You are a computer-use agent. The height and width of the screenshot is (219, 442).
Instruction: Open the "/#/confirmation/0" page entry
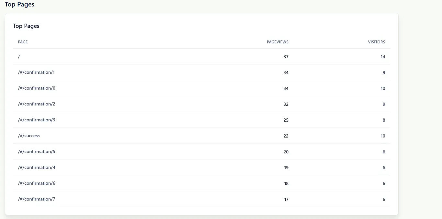36,88
